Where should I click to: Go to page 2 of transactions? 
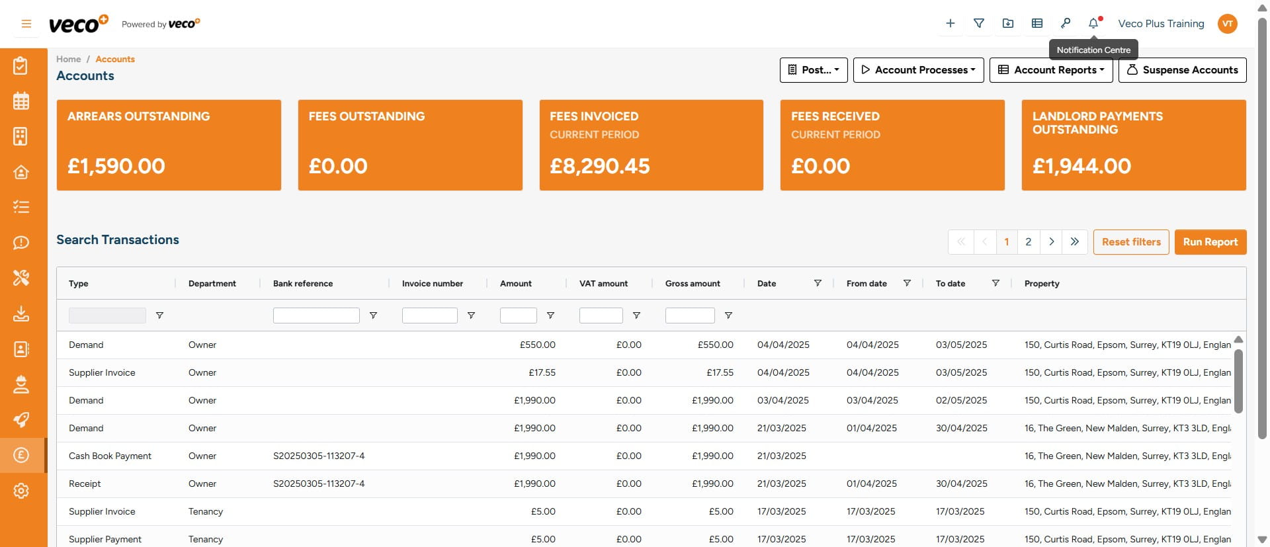click(1028, 242)
